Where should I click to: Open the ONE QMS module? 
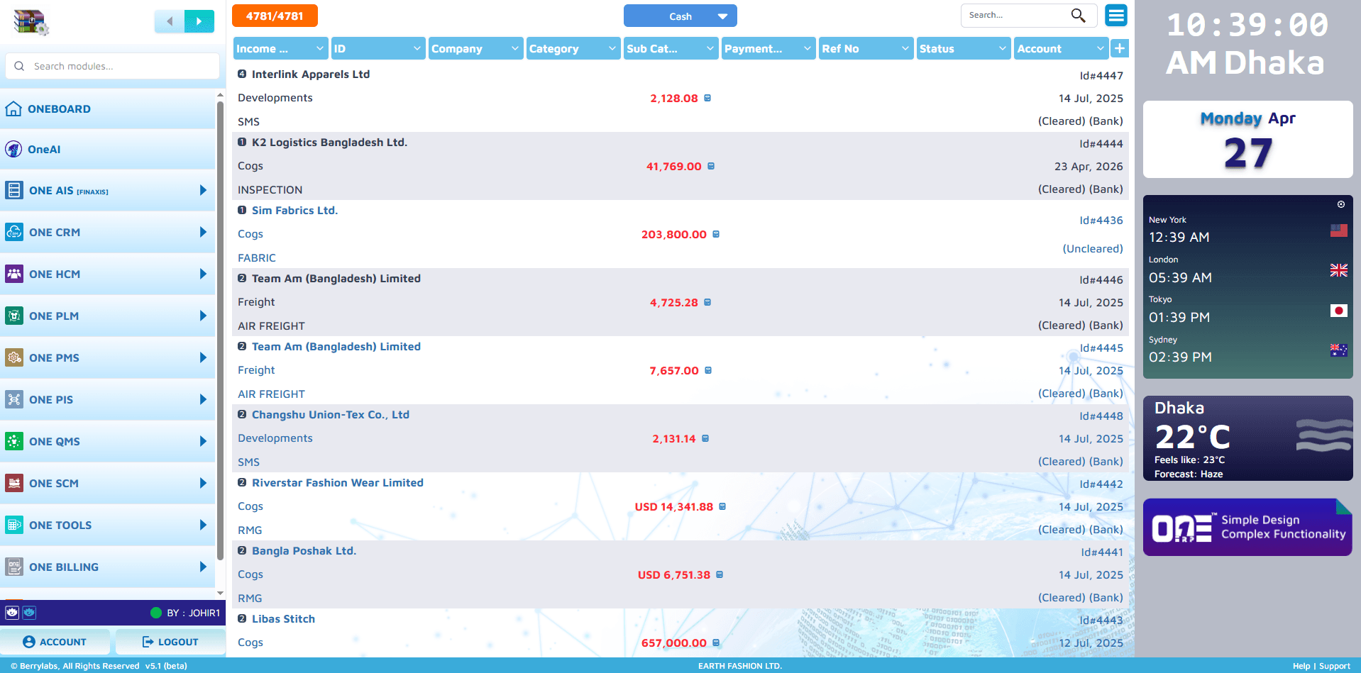pyautogui.click(x=107, y=441)
